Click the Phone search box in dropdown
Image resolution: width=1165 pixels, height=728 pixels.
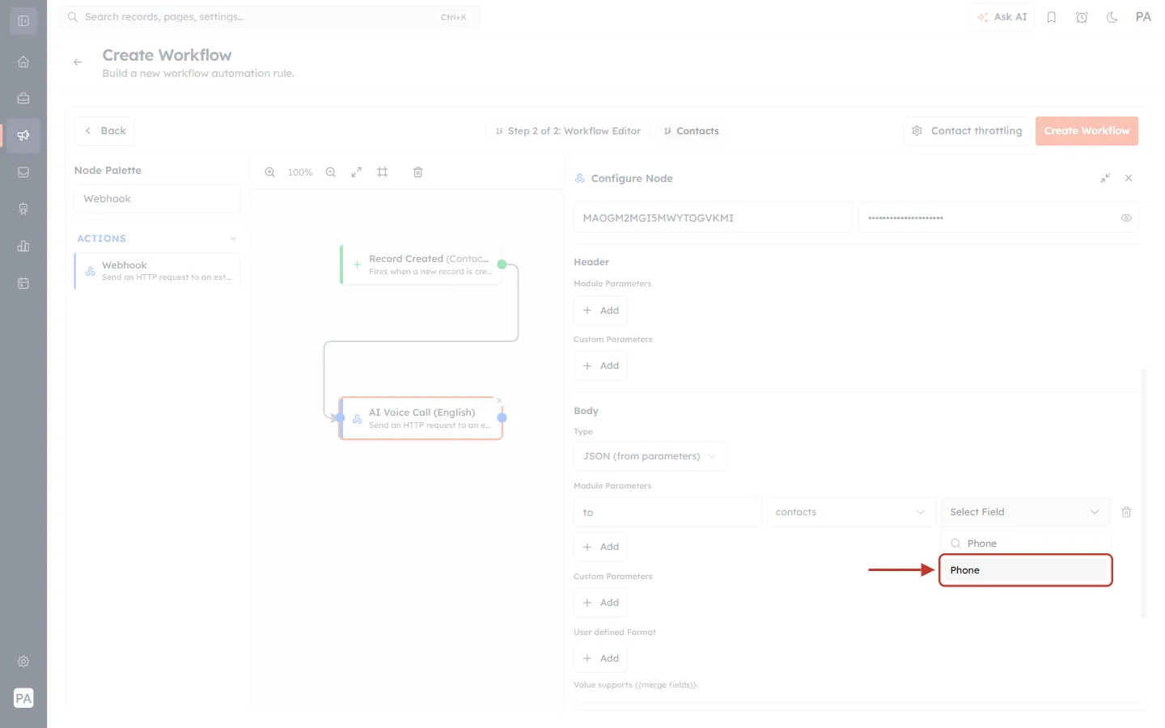point(1026,544)
